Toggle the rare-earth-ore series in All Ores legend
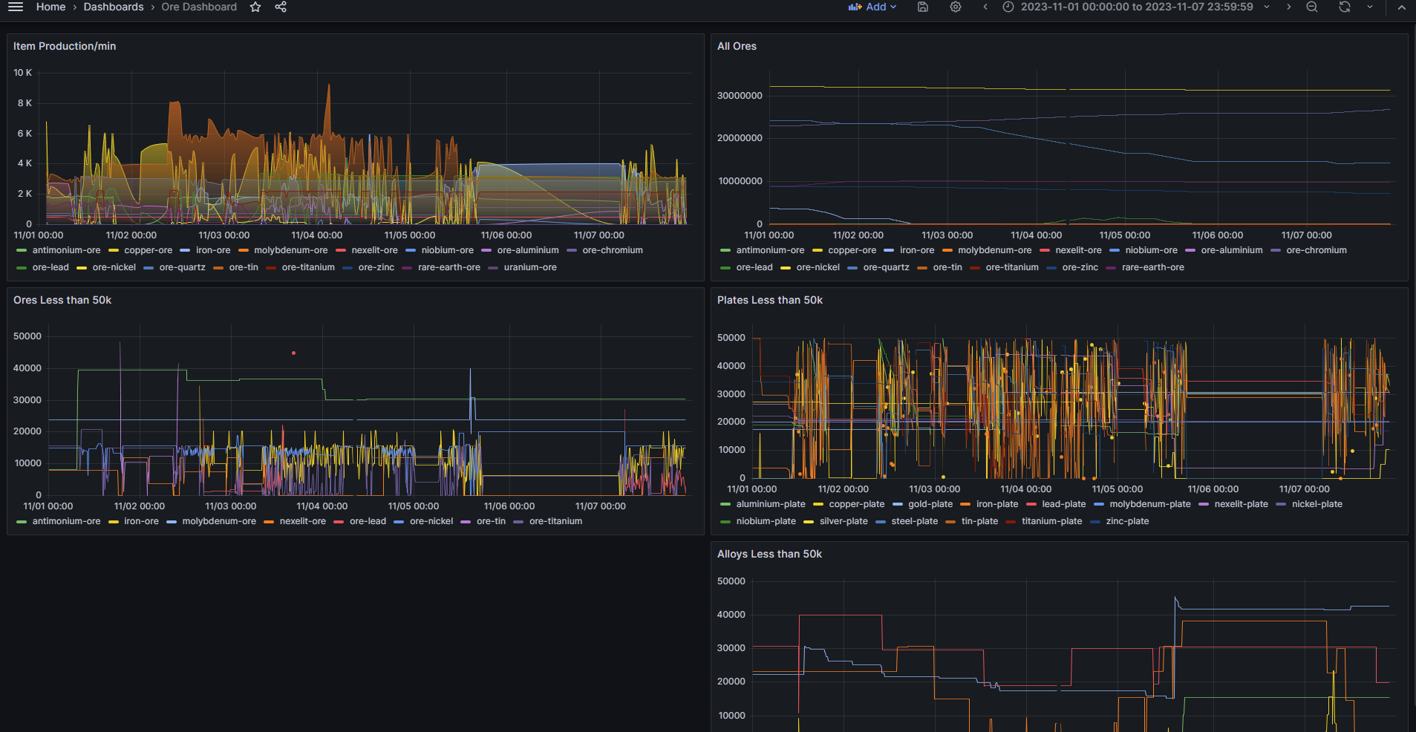1416x732 pixels. click(x=1152, y=267)
